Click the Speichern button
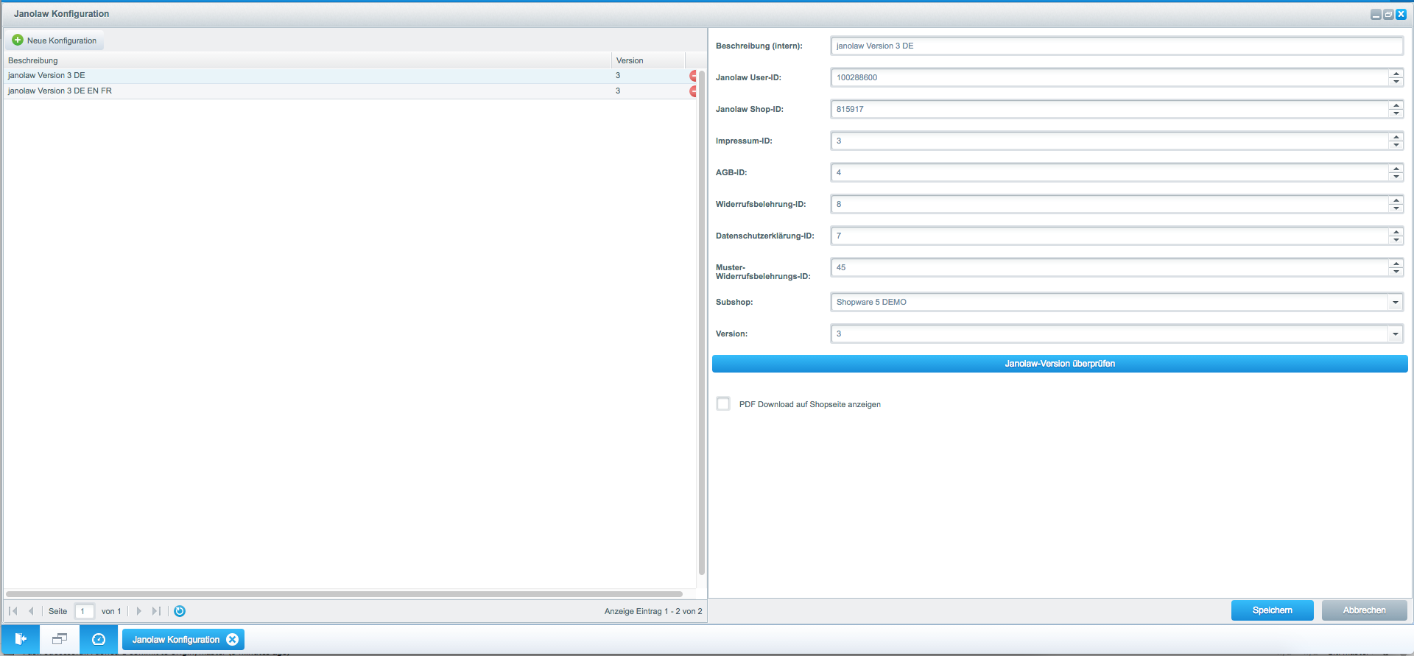 (x=1272, y=610)
